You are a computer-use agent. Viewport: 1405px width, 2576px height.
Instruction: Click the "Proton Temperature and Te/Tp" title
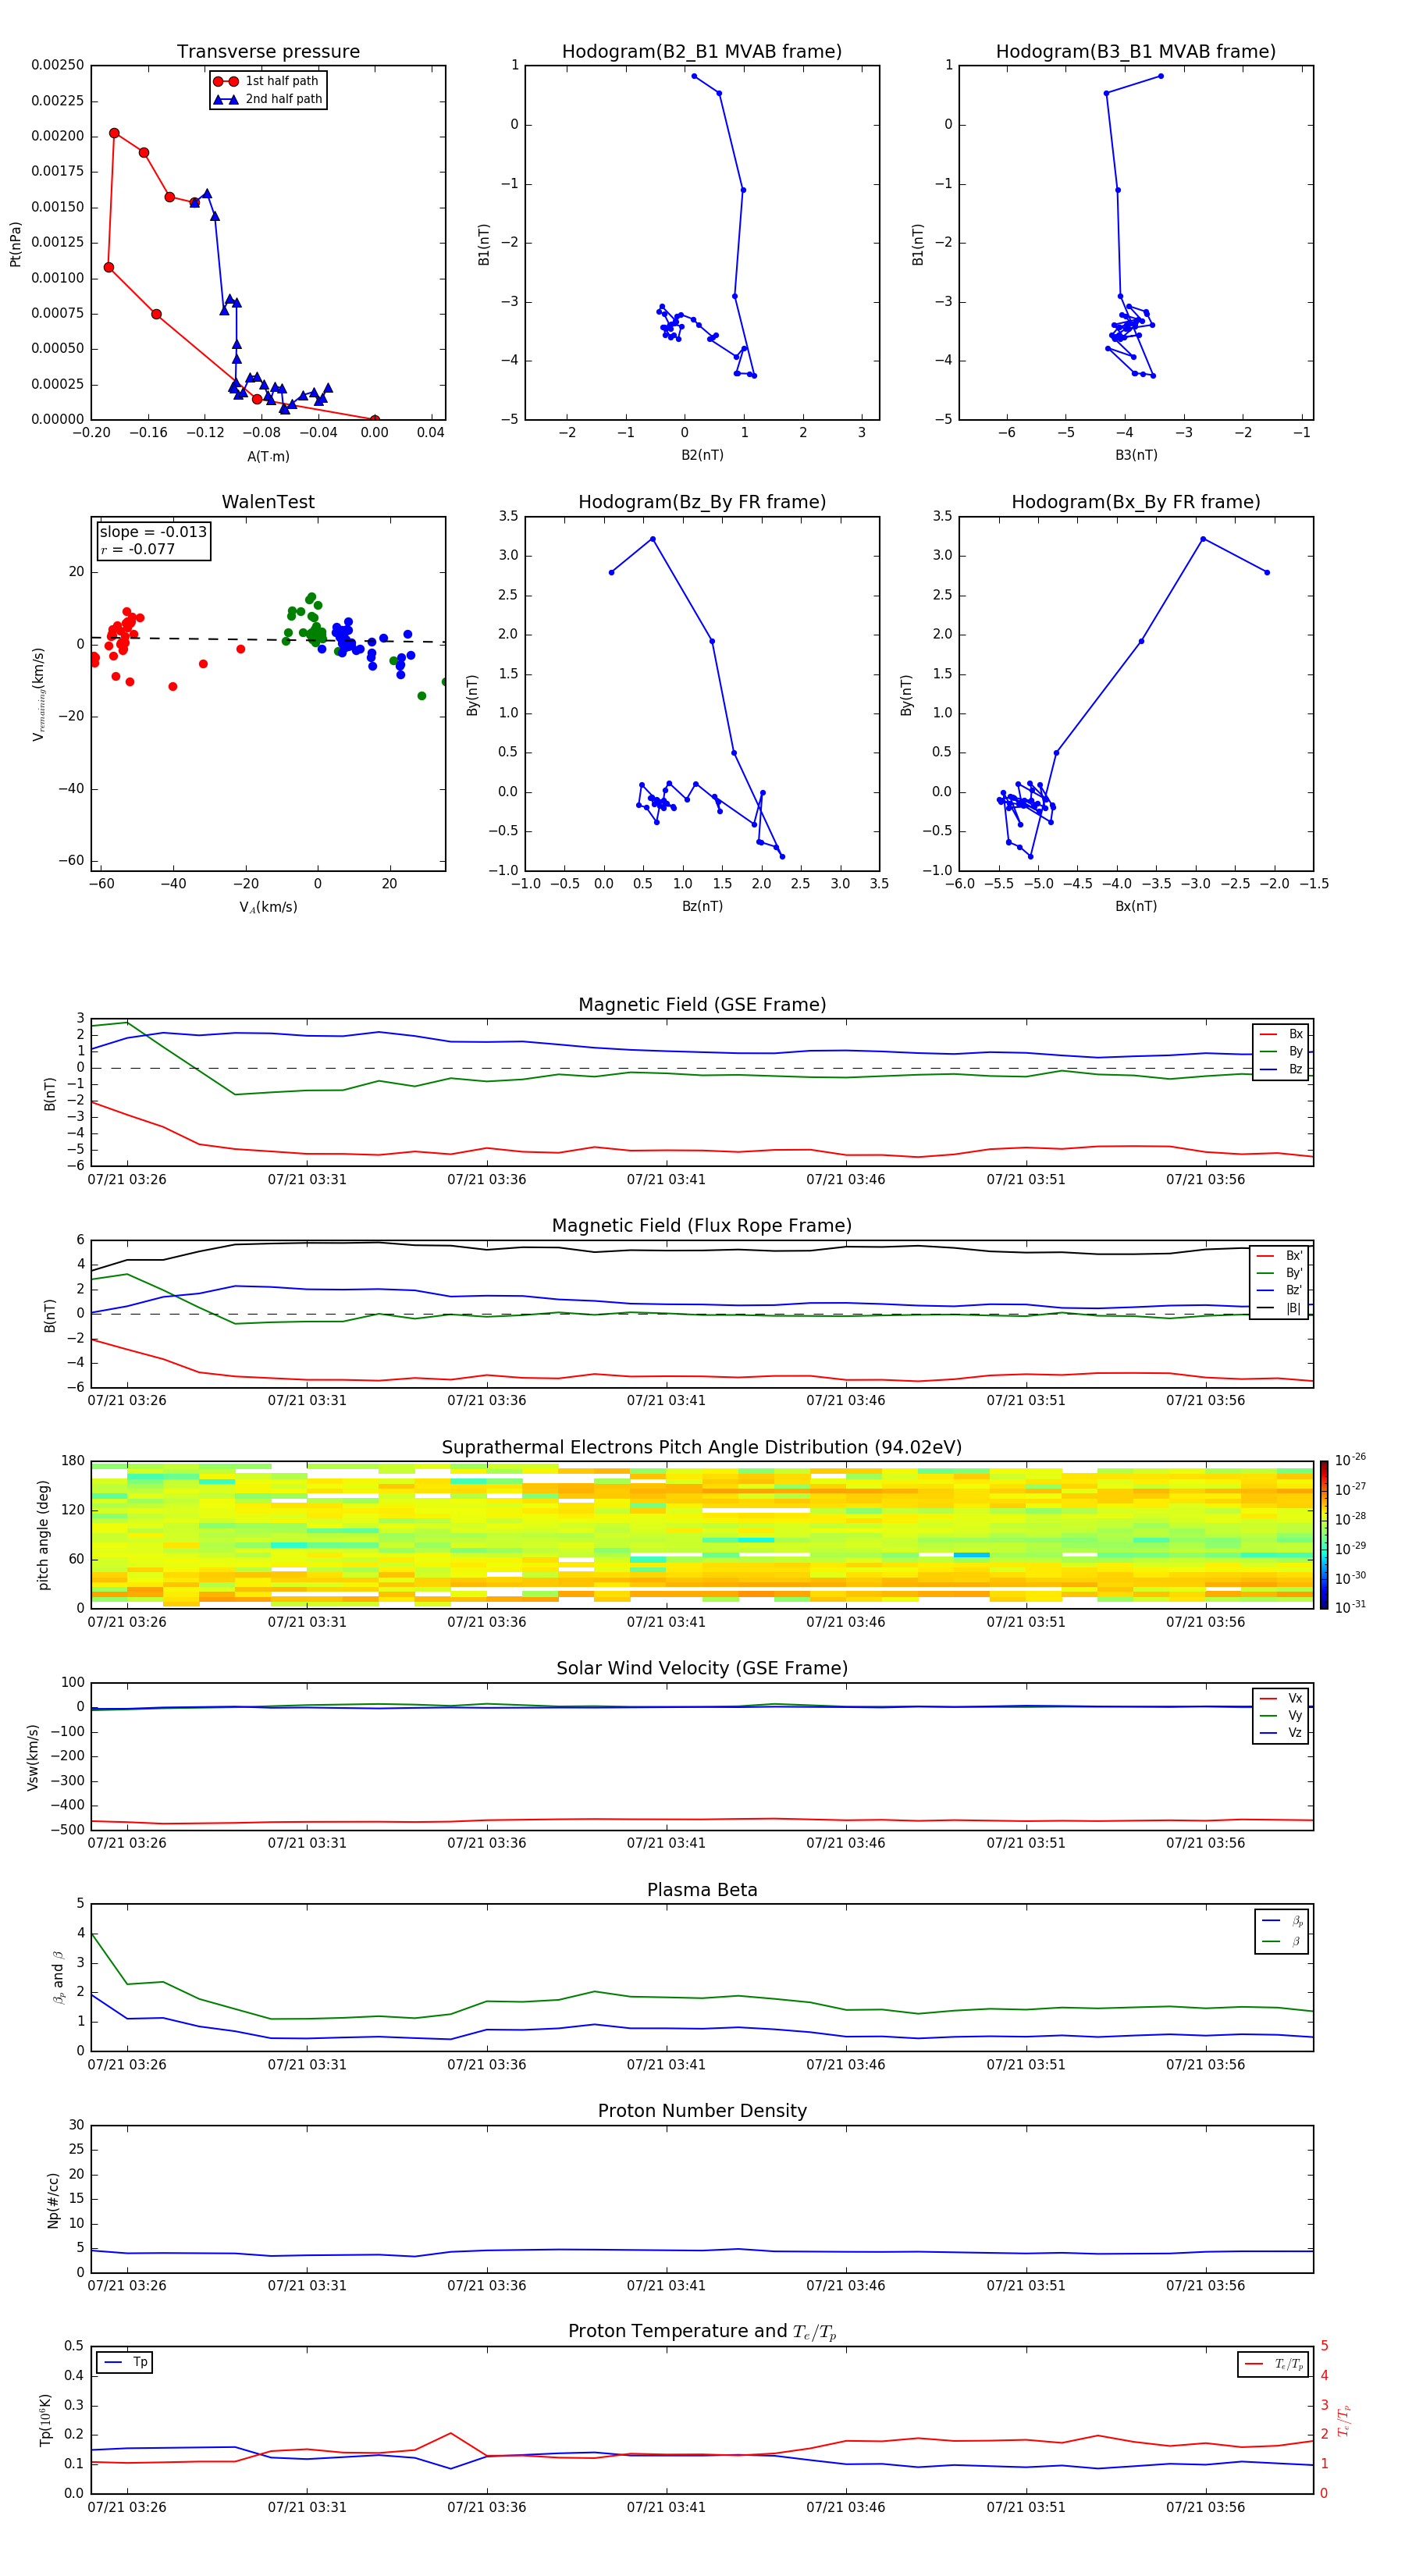(x=702, y=2332)
